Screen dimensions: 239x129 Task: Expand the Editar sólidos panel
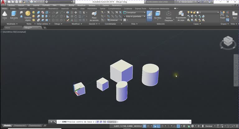(44, 24)
